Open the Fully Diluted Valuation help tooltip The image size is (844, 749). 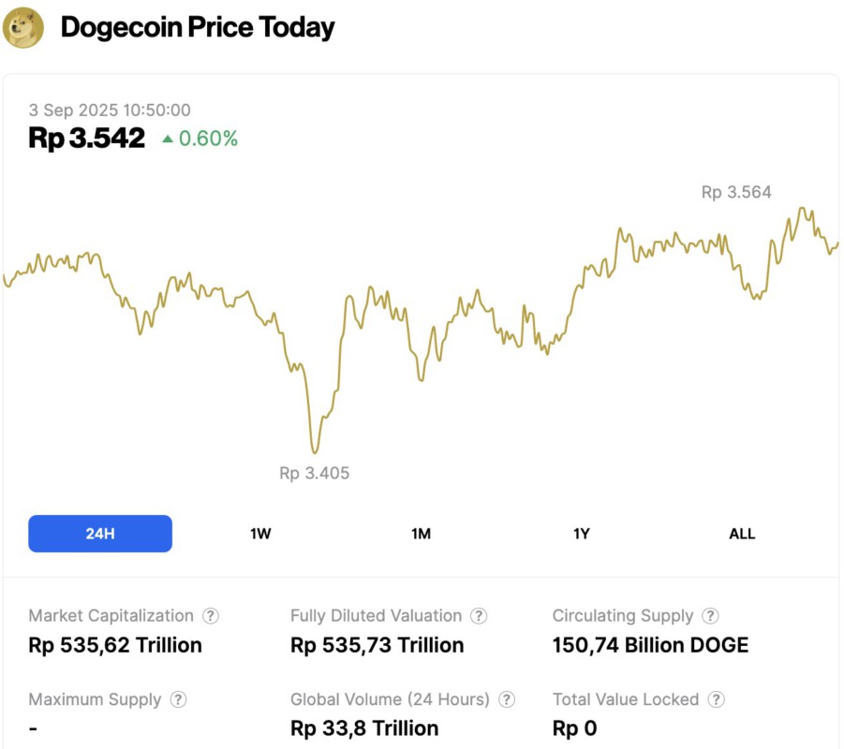[x=479, y=616]
